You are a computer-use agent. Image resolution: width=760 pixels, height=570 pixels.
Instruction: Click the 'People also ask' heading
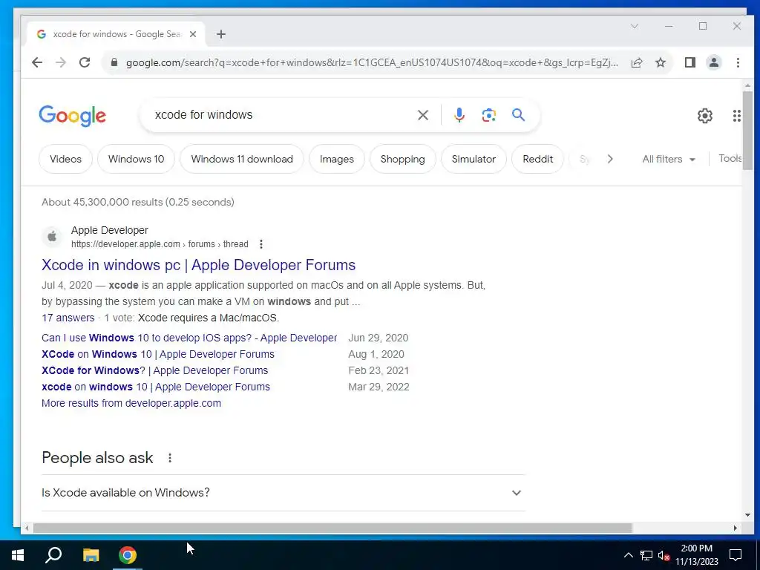point(97,458)
